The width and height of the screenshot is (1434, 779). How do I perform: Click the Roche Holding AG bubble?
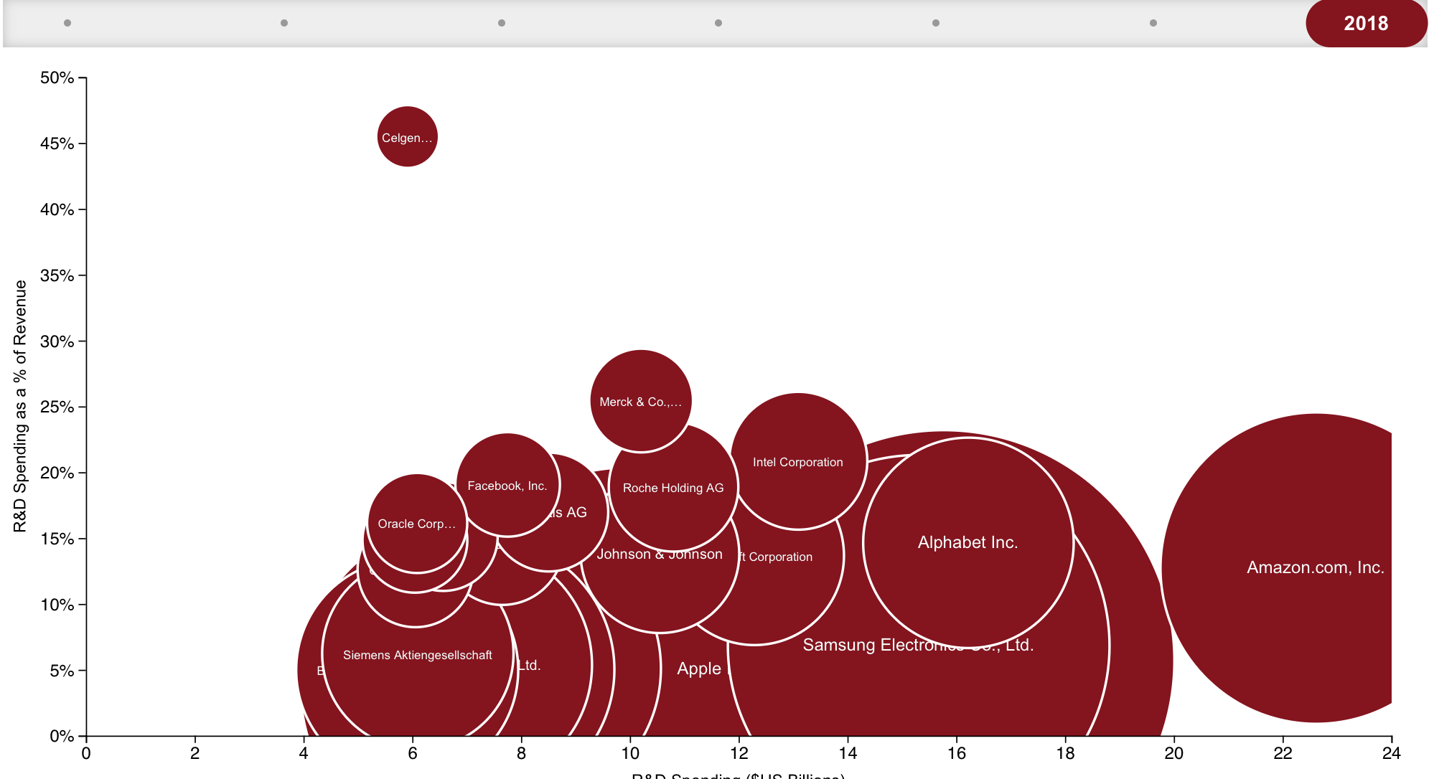click(x=673, y=487)
